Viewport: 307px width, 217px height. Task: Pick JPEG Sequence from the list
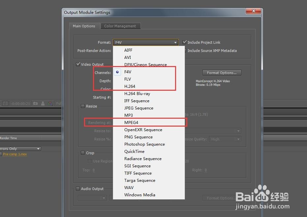(x=149, y=108)
